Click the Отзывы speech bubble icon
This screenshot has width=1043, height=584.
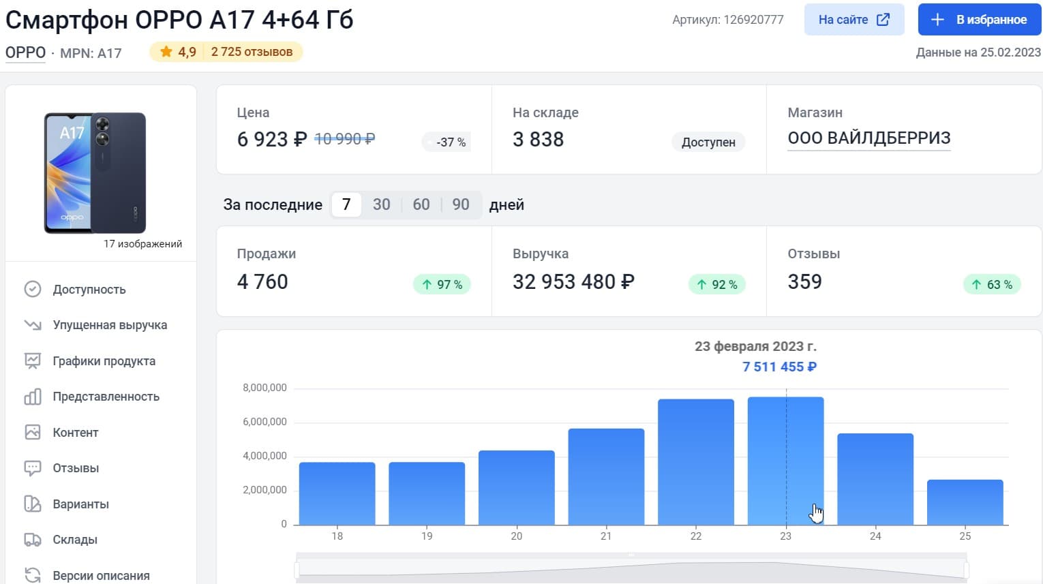pos(33,468)
